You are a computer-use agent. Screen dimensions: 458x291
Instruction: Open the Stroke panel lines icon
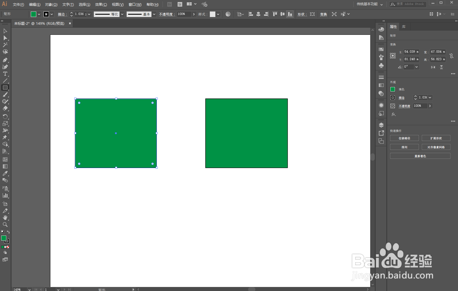[x=381, y=77]
